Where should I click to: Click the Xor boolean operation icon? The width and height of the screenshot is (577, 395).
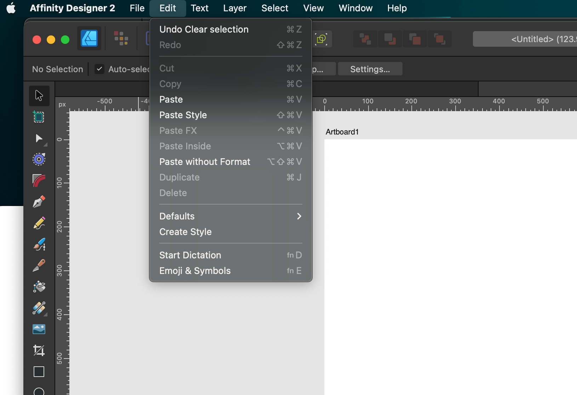point(440,39)
